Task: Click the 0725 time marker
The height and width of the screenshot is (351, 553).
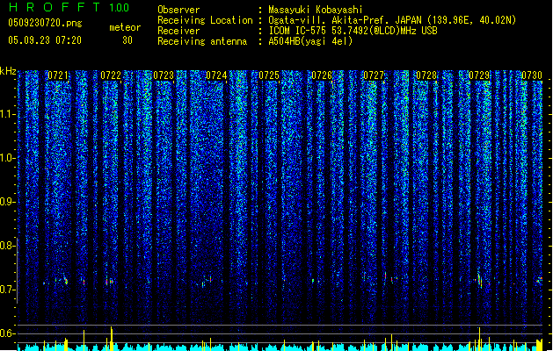Action: click(x=269, y=75)
